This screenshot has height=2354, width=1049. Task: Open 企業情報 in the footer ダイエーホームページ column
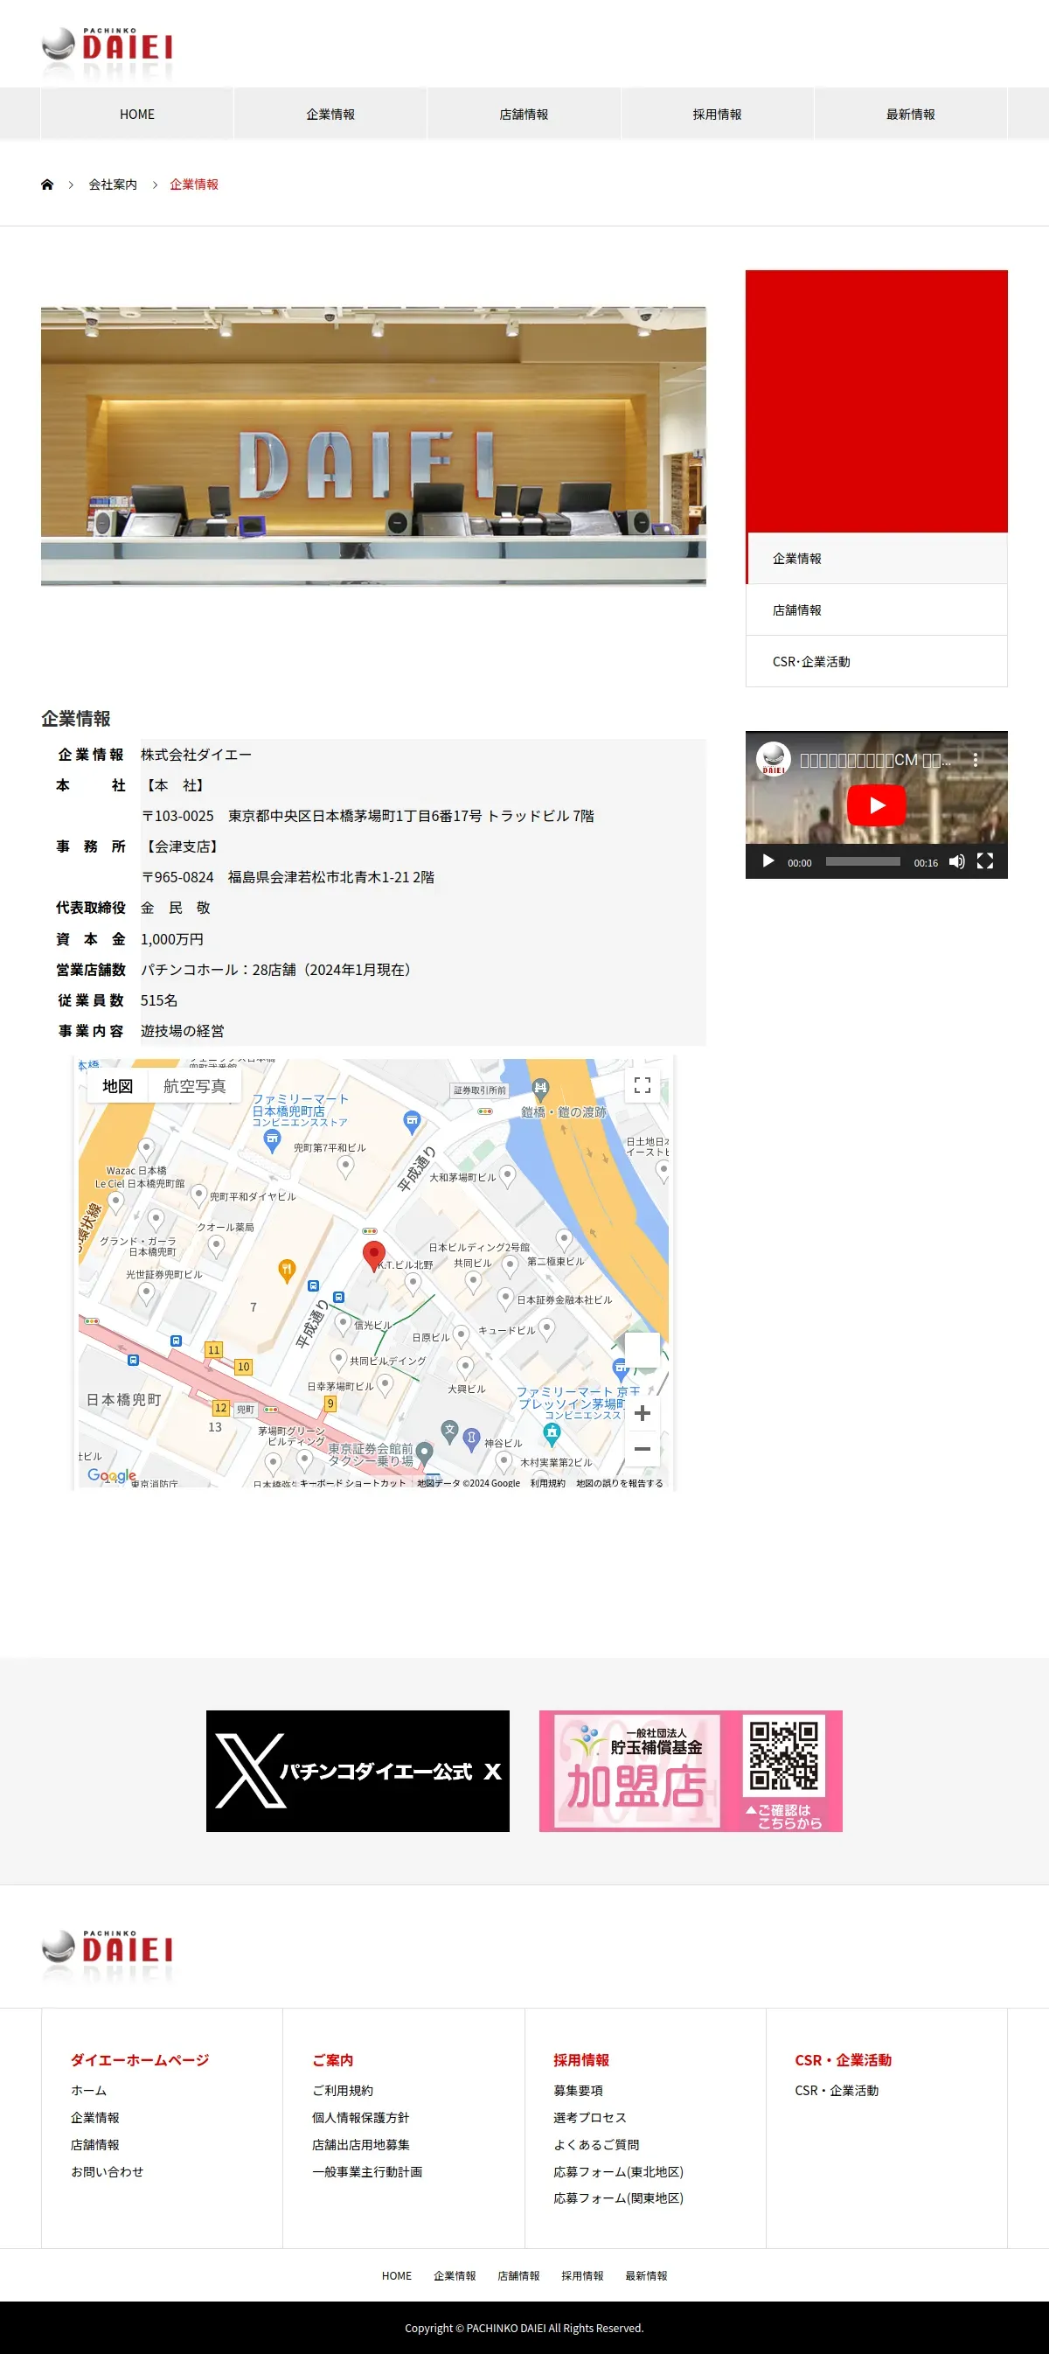(95, 2117)
